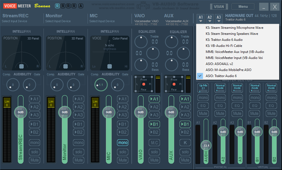282x170 pixels.
Task: Click the VAIO fader knob at 0dB
Action: (141, 112)
